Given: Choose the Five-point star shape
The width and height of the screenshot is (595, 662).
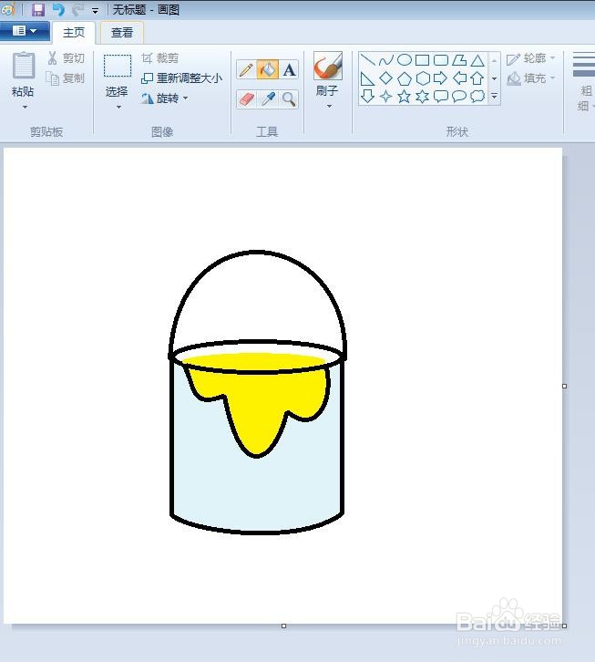Looking at the screenshot, I should (405, 97).
